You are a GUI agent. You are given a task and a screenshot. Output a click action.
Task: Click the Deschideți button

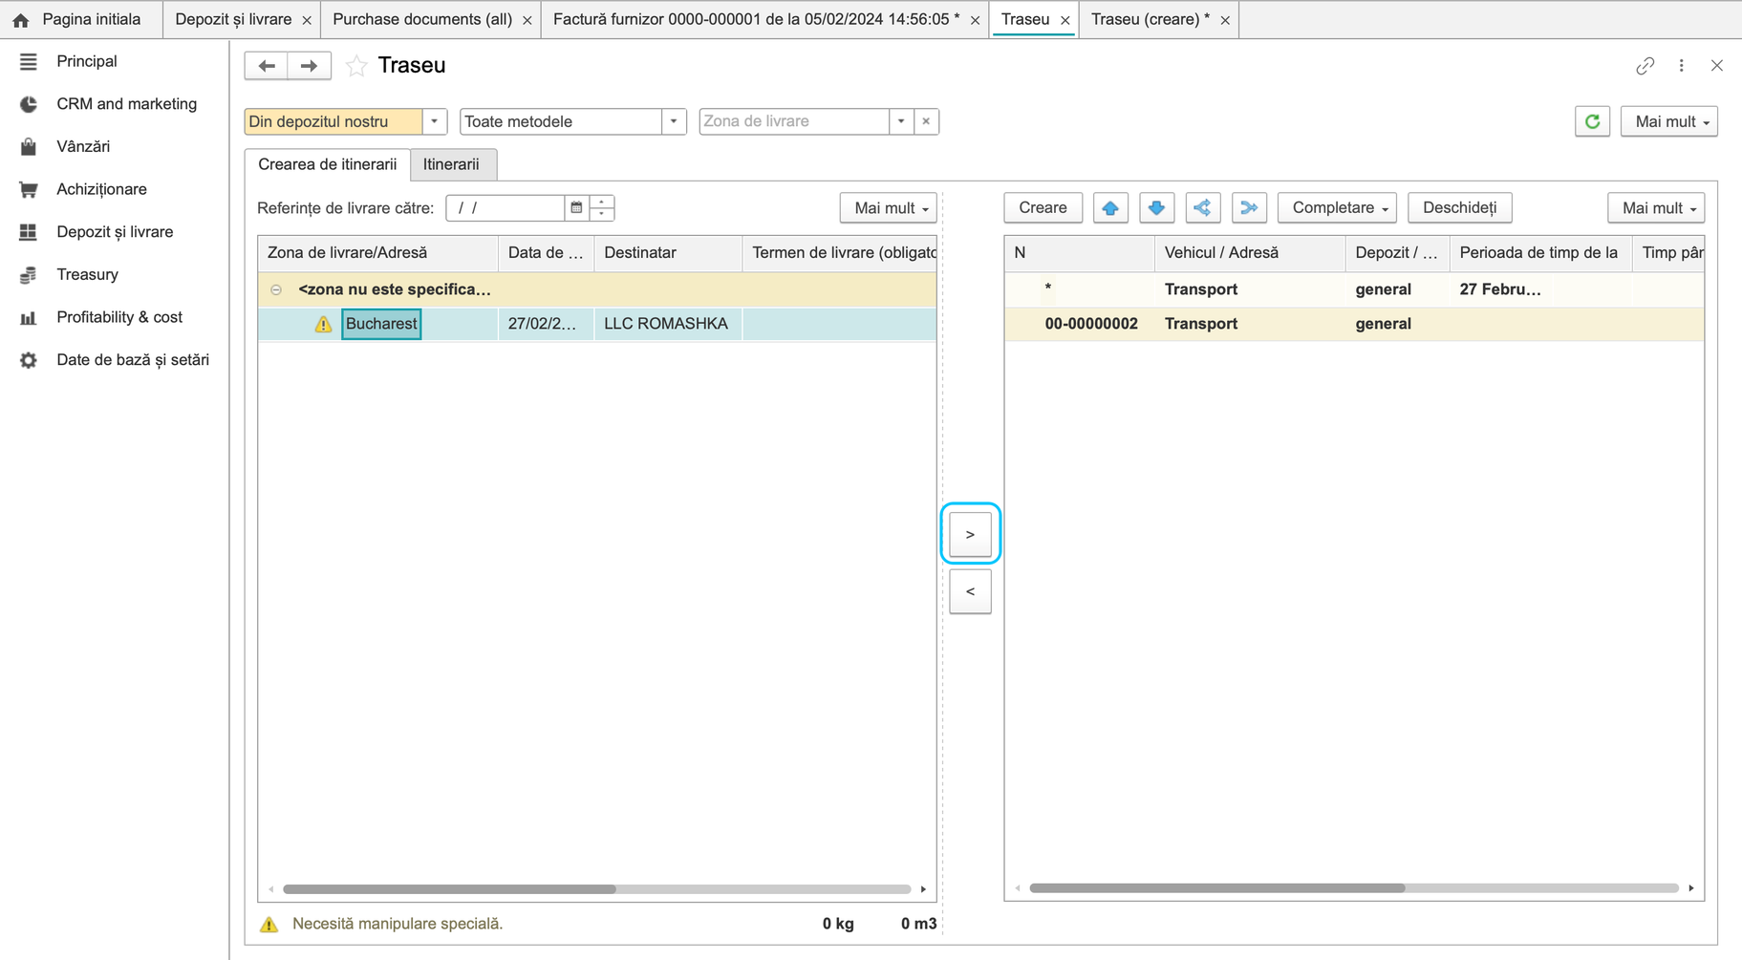click(1459, 207)
